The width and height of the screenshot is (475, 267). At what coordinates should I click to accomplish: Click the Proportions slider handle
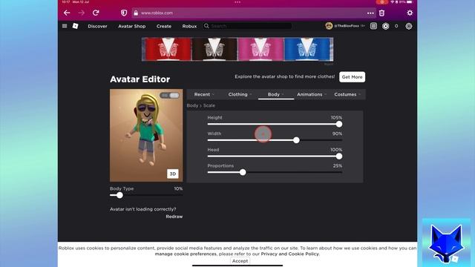pos(243,172)
